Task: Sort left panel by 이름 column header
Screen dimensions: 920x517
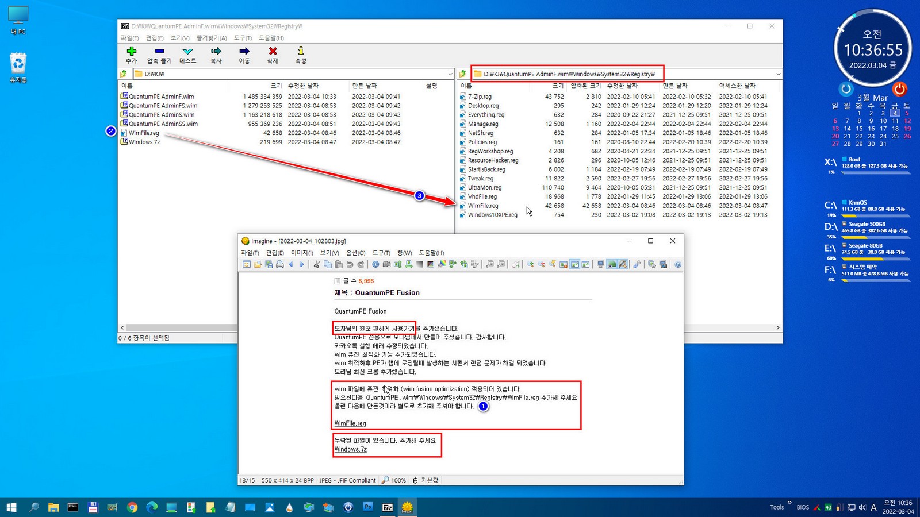Action: pyautogui.click(x=172, y=86)
